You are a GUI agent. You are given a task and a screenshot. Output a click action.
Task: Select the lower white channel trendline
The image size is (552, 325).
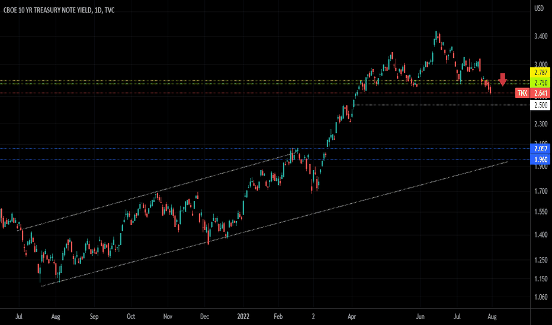point(275,224)
